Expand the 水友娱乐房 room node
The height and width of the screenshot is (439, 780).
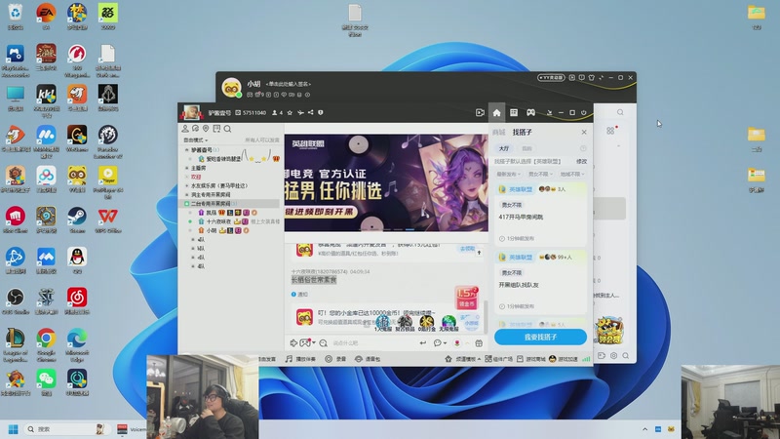187,185
